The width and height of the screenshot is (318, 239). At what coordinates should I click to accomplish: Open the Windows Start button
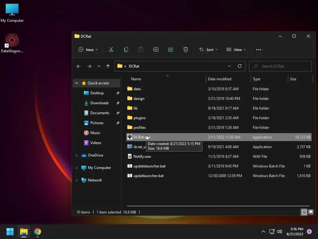10,232
